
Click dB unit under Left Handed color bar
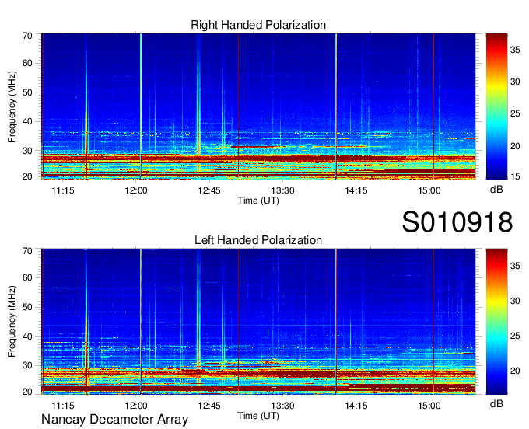point(496,403)
